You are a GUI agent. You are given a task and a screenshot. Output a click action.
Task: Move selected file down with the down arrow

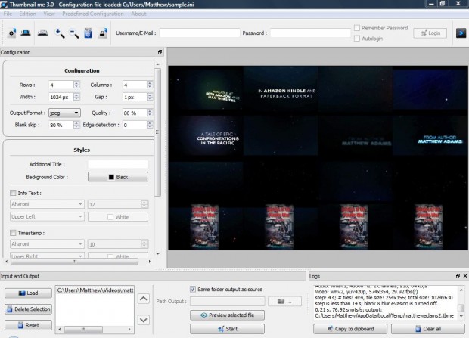144,320
